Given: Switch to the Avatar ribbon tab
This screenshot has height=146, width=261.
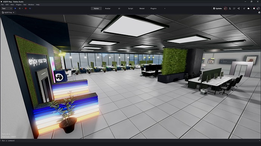Looking at the screenshot, I should coord(108,8).
